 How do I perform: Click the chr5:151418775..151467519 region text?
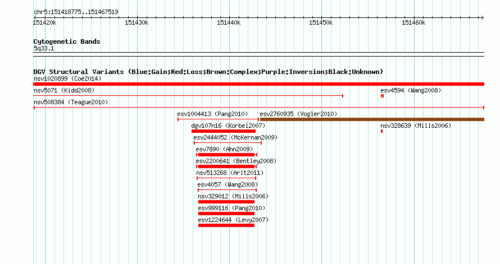tap(76, 12)
